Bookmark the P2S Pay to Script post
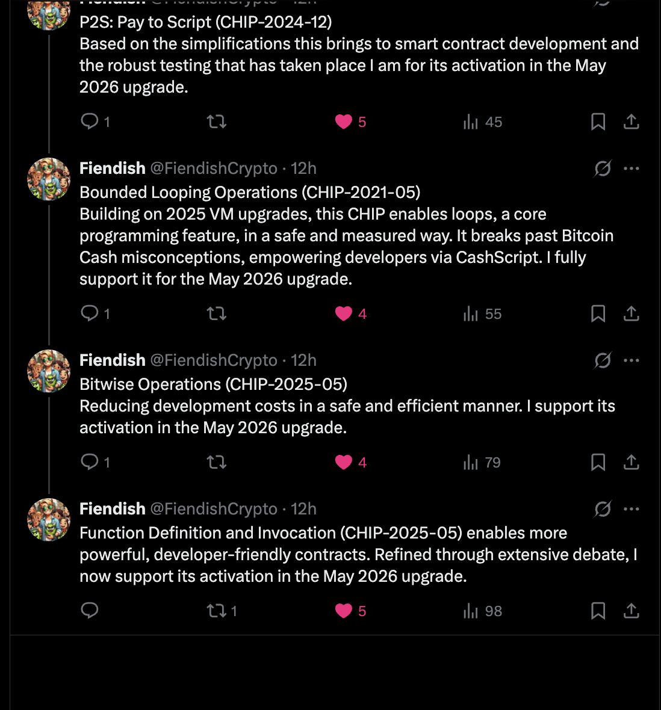Screen dimensions: 661x710 (x=598, y=122)
